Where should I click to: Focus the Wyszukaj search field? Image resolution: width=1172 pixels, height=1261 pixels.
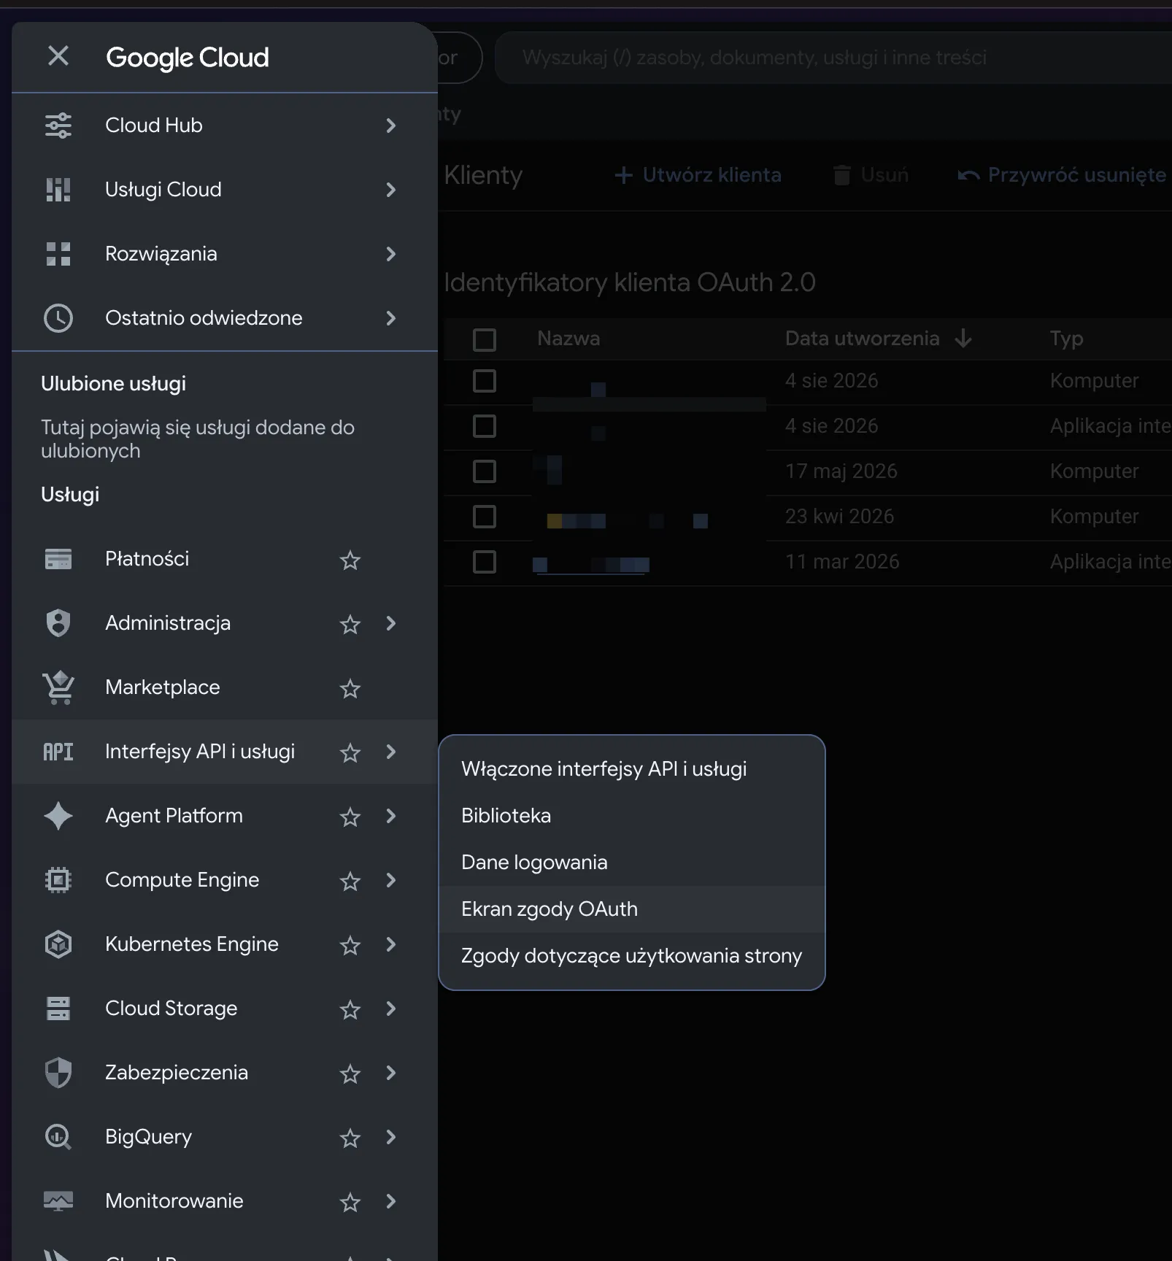tap(833, 58)
